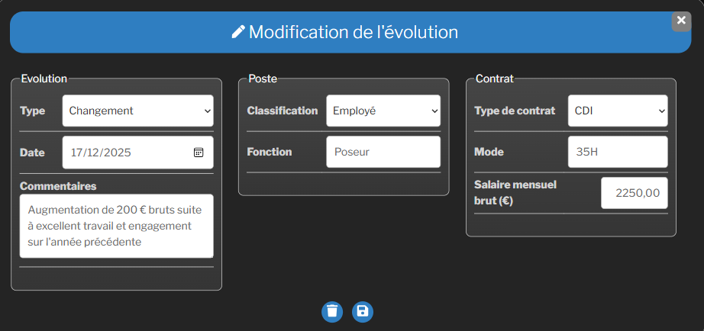Open the Type de contrat dropdown
The width and height of the screenshot is (704, 331).
click(618, 111)
